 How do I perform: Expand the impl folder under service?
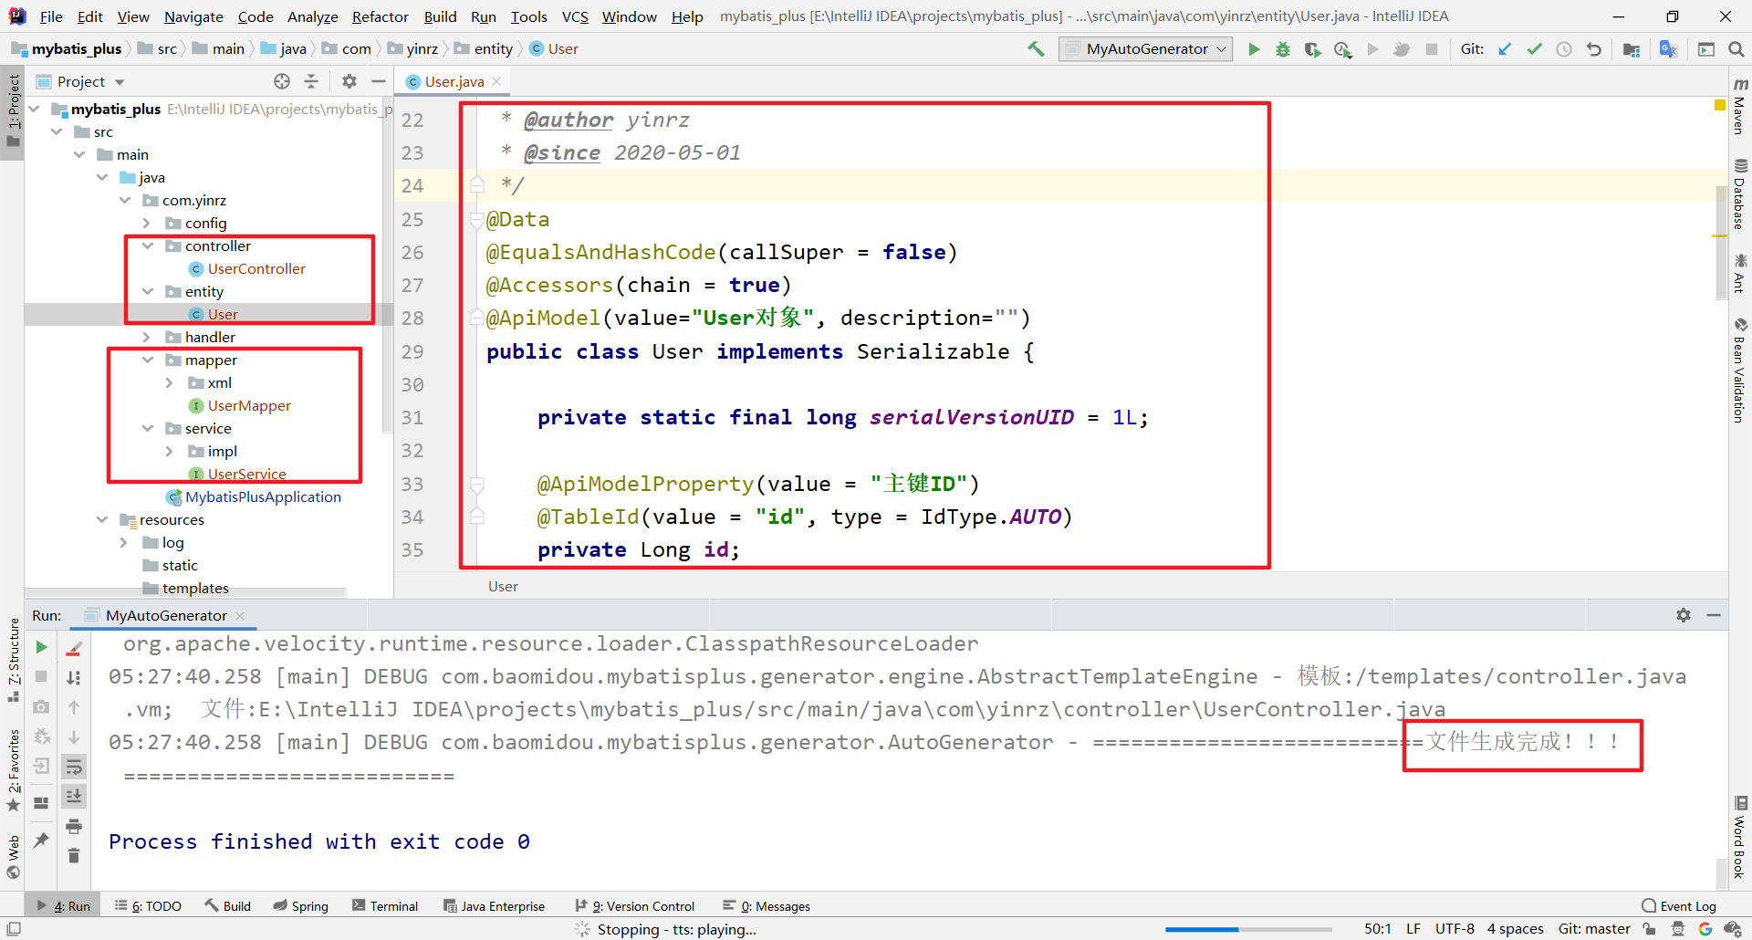point(170,452)
